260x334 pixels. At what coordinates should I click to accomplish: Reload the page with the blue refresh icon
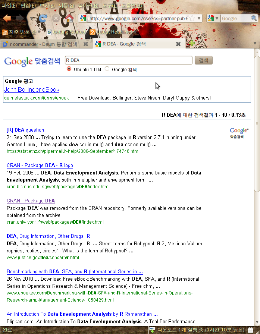click(x=43, y=19)
